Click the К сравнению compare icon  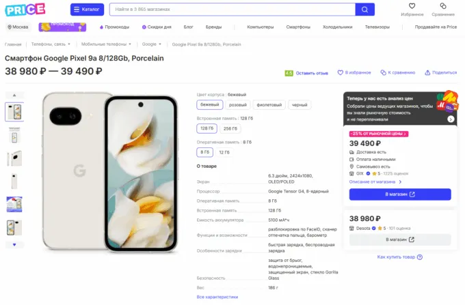(x=383, y=72)
